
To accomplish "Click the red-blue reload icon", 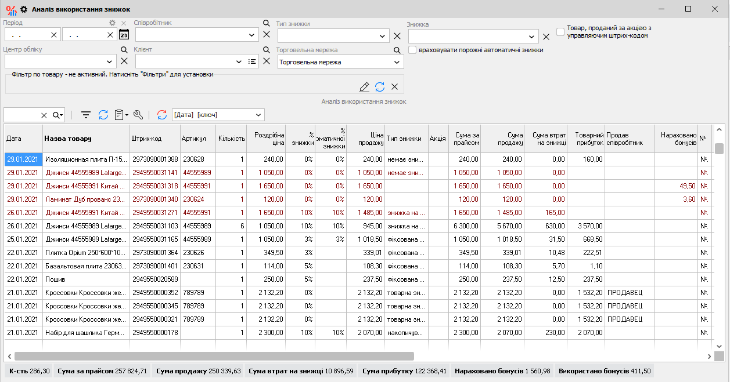I will tap(162, 115).
